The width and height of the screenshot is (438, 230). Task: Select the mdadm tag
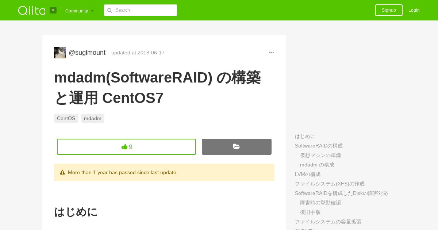93,118
